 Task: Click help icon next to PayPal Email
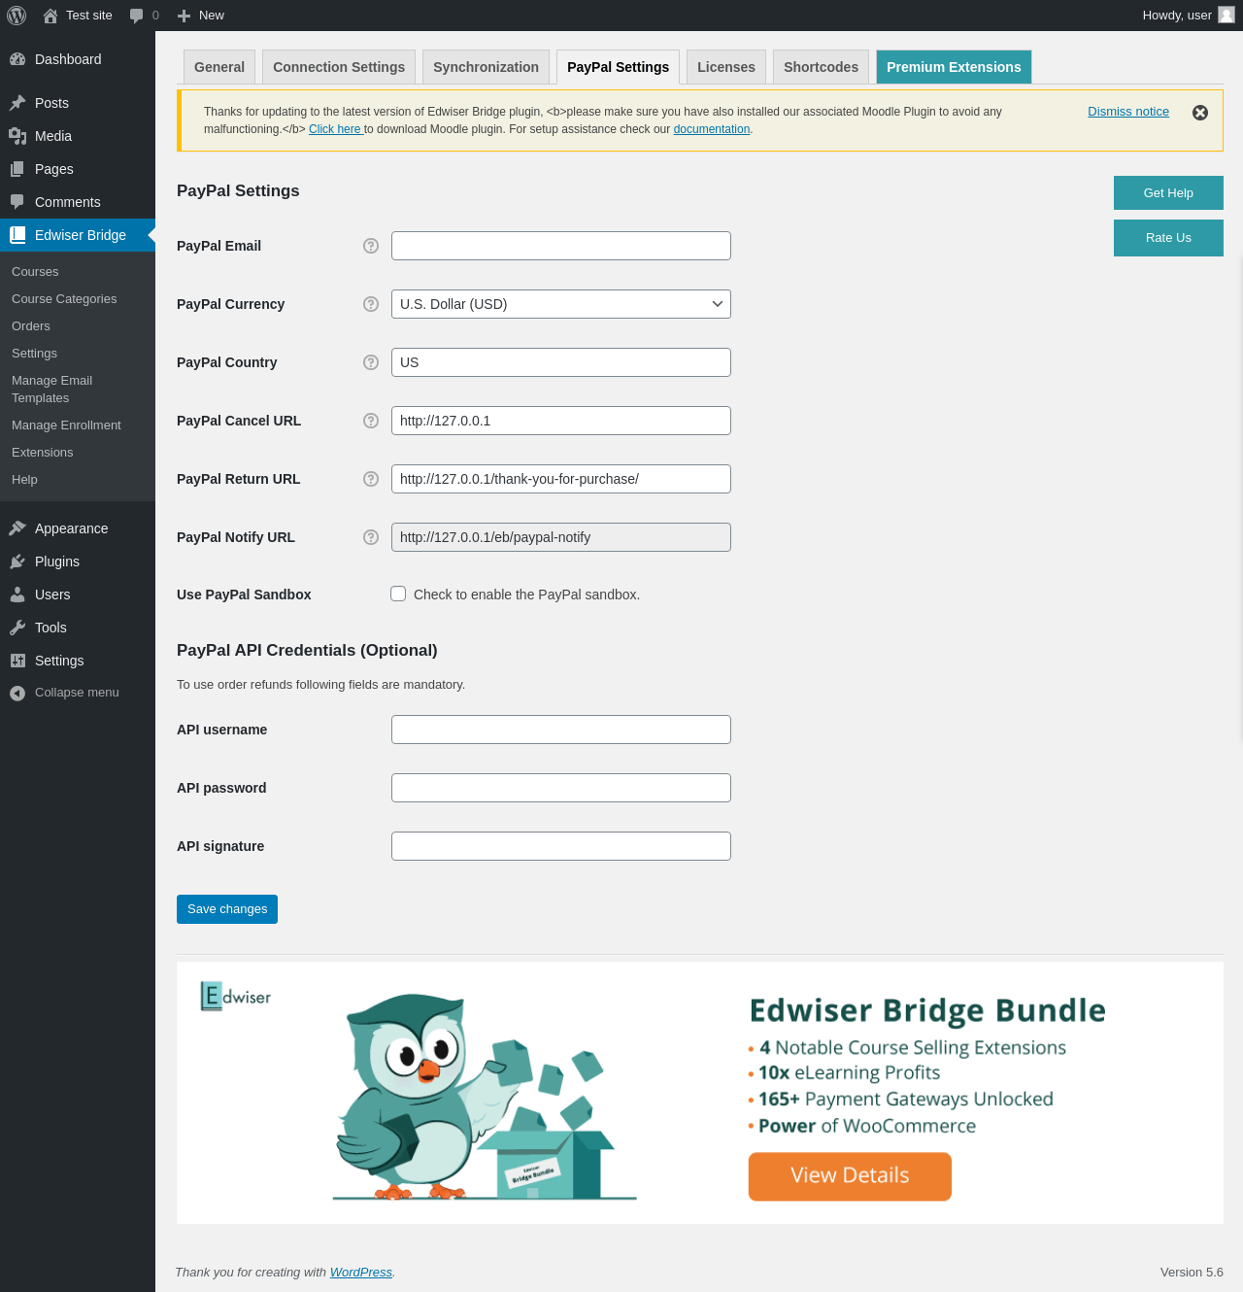click(x=371, y=246)
